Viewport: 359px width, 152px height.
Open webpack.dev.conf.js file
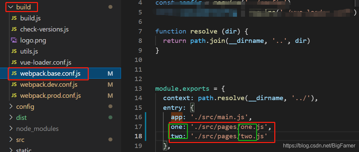[49, 85]
